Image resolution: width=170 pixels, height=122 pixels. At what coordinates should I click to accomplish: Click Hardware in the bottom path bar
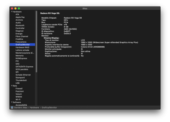point(34,108)
